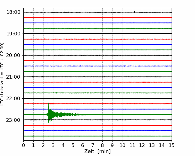195x156 pixels.
Task: Click the red disturbance on the 21:15 trace
Action: point(146,82)
